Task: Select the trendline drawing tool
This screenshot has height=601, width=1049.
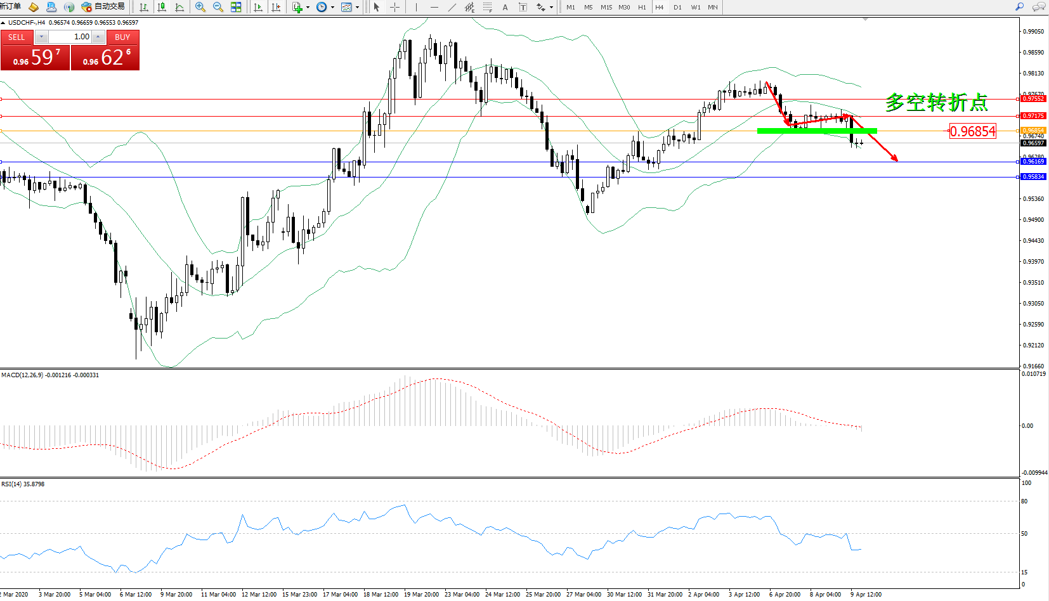Action: (452, 7)
